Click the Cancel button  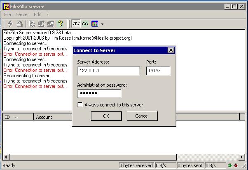[x=142, y=116]
